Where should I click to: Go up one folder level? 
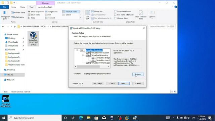[x=15, y=27]
